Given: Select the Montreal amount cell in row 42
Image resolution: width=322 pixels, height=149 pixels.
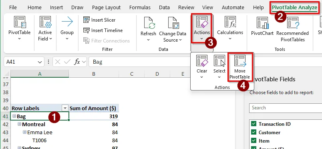Looking at the screenshot, I should [x=94, y=124].
